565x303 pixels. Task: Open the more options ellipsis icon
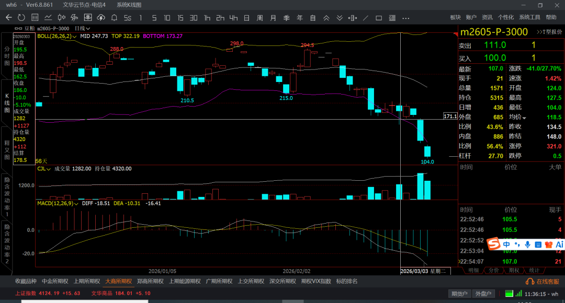[x=405, y=18]
